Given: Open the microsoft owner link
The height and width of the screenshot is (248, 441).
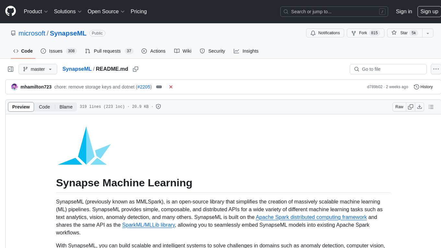Looking at the screenshot, I should (x=32, y=33).
